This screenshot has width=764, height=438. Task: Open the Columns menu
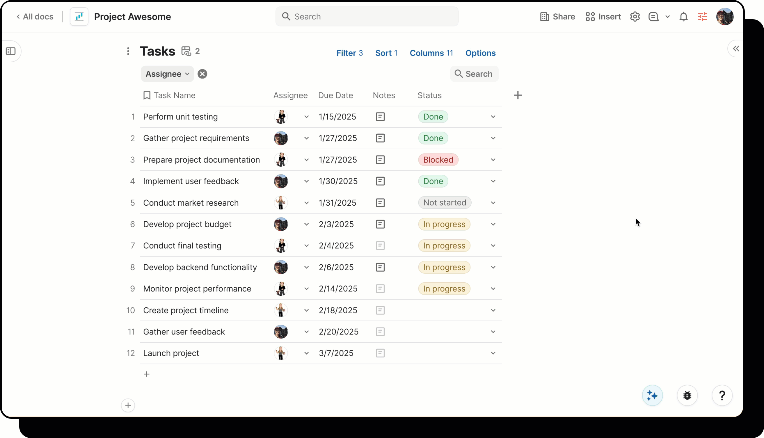click(x=431, y=53)
